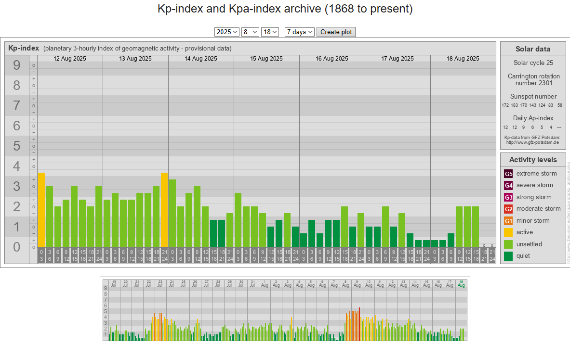The image size is (570, 343).
Task: Click the G4 severe storm badge
Action: coord(508,185)
